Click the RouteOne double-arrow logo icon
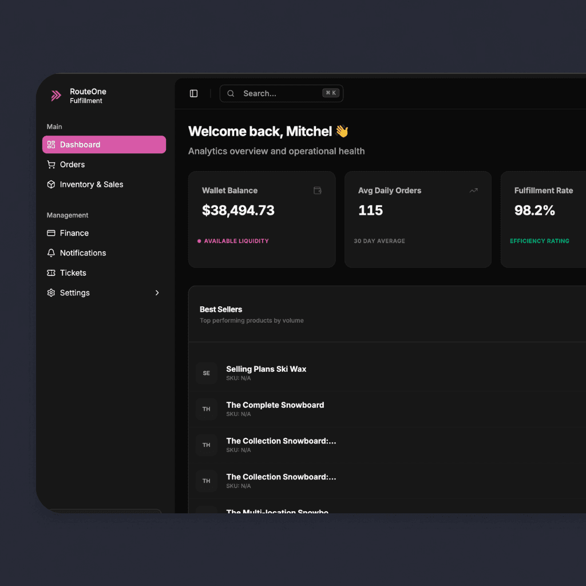 [56, 96]
